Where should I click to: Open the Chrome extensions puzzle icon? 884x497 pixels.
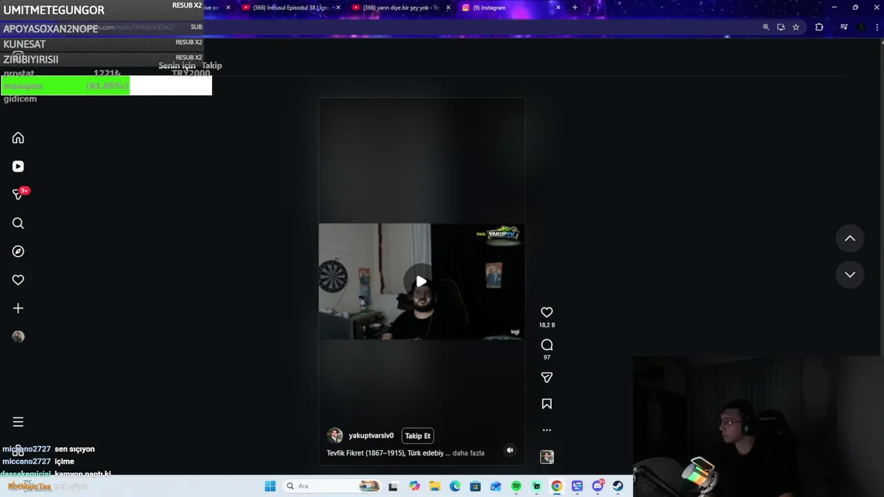click(x=819, y=27)
